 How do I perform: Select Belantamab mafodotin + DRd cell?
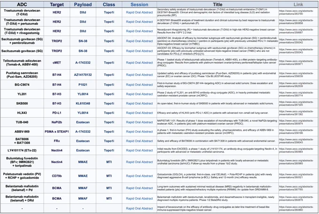tap(22, 198)
